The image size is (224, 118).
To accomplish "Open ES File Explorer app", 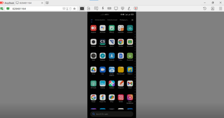I will point(112,70).
